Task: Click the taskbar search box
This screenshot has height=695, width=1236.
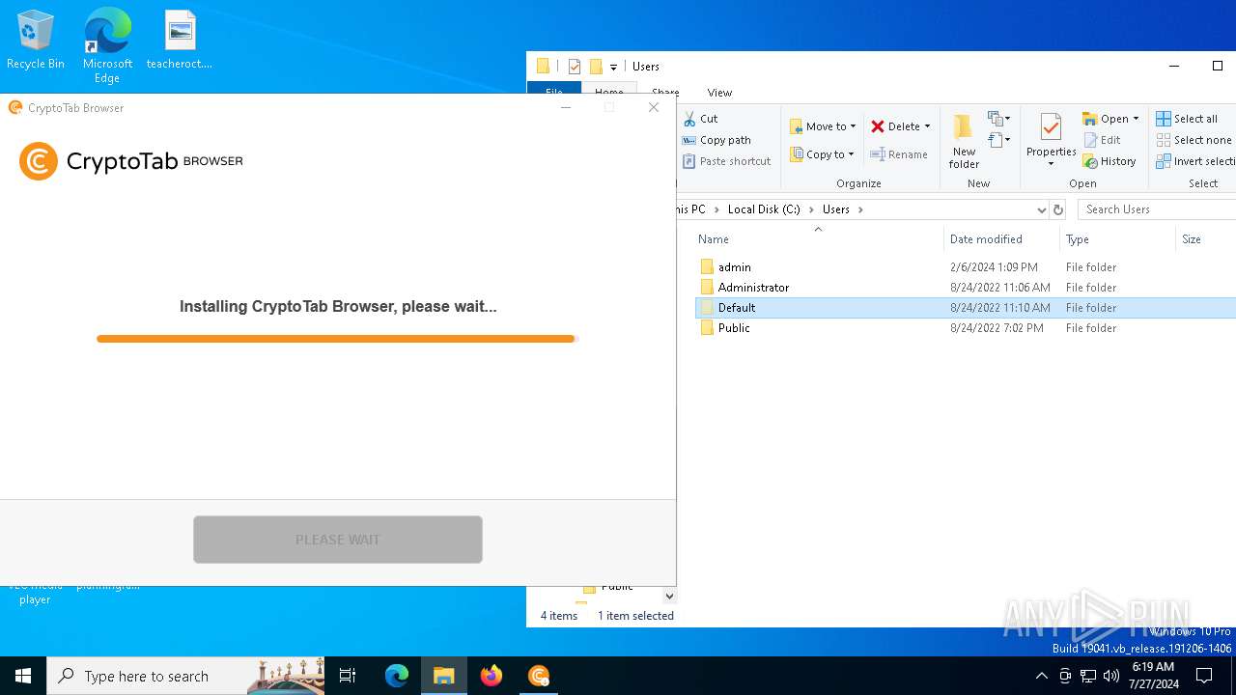Action: 185,676
